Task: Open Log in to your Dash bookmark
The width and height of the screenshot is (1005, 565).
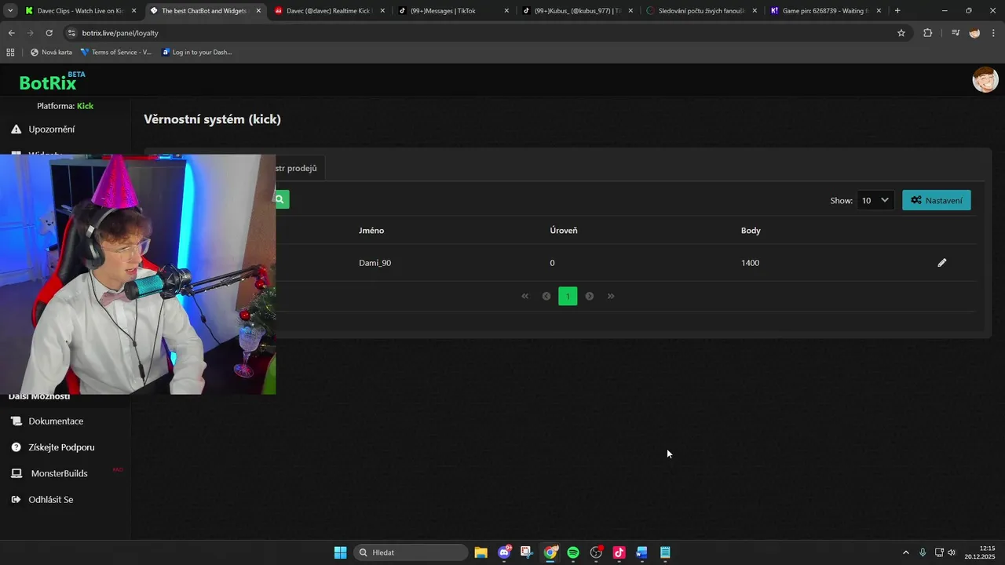Action: coord(197,53)
